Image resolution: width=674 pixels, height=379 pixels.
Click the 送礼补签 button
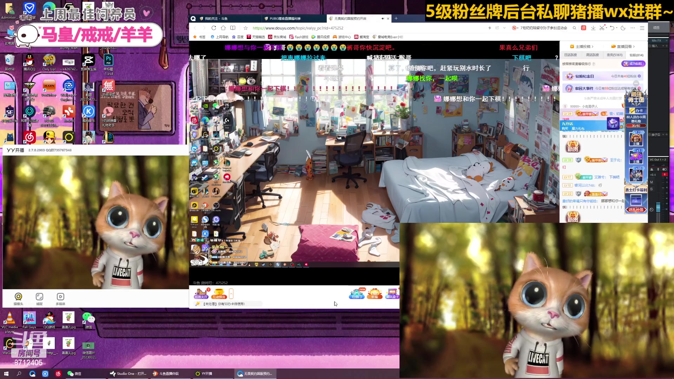pyautogui.click(x=636, y=210)
